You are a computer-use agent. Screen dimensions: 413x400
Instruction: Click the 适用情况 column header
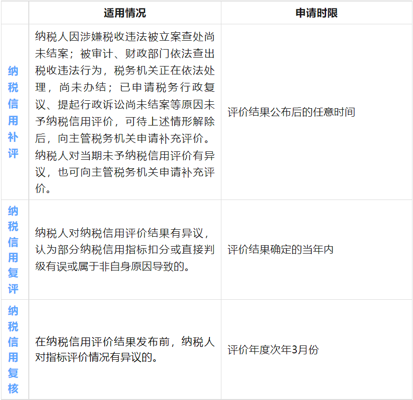tap(125, 13)
